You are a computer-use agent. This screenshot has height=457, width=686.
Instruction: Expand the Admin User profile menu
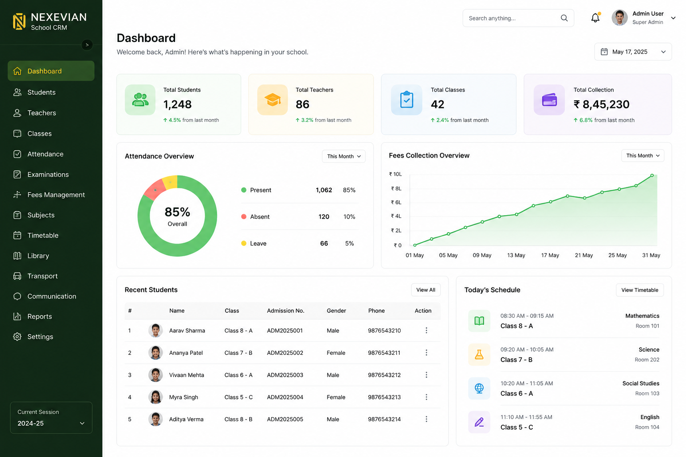click(x=673, y=18)
